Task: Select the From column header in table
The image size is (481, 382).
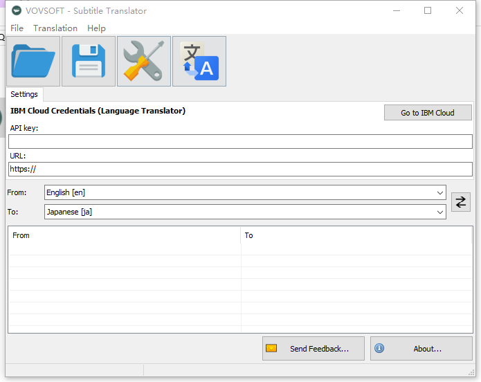Action: click(x=125, y=235)
